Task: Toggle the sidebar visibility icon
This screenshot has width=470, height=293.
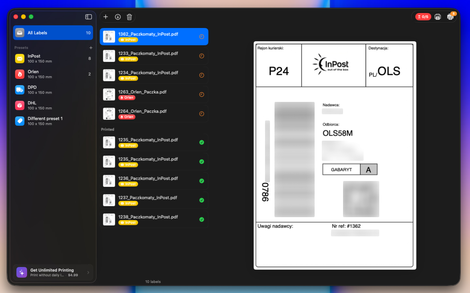Action: coord(88,17)
